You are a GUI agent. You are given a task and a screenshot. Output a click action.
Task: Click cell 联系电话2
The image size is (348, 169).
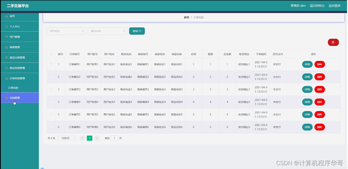tap(126, 77)
